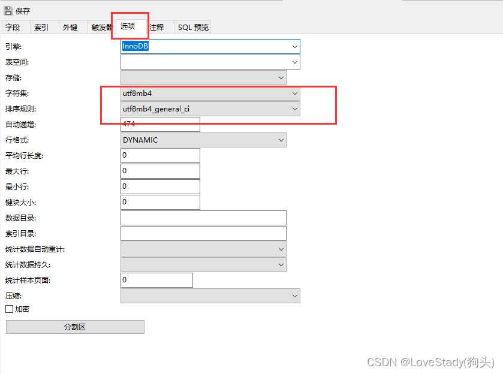Open the 压缩 compression dropdown
503x374 pixels.
[x=210, y=295]
